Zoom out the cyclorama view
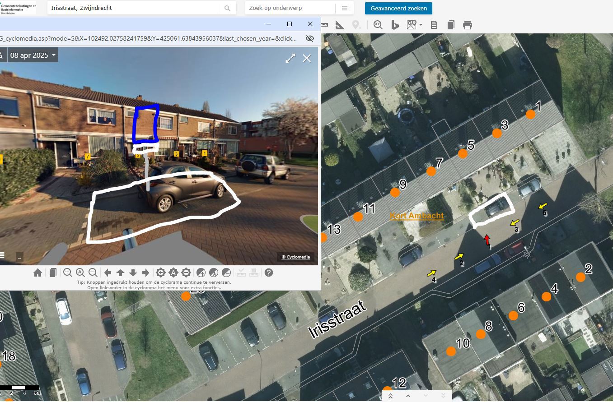The height and width of the screenshot is (402, 613). (93, 273)
